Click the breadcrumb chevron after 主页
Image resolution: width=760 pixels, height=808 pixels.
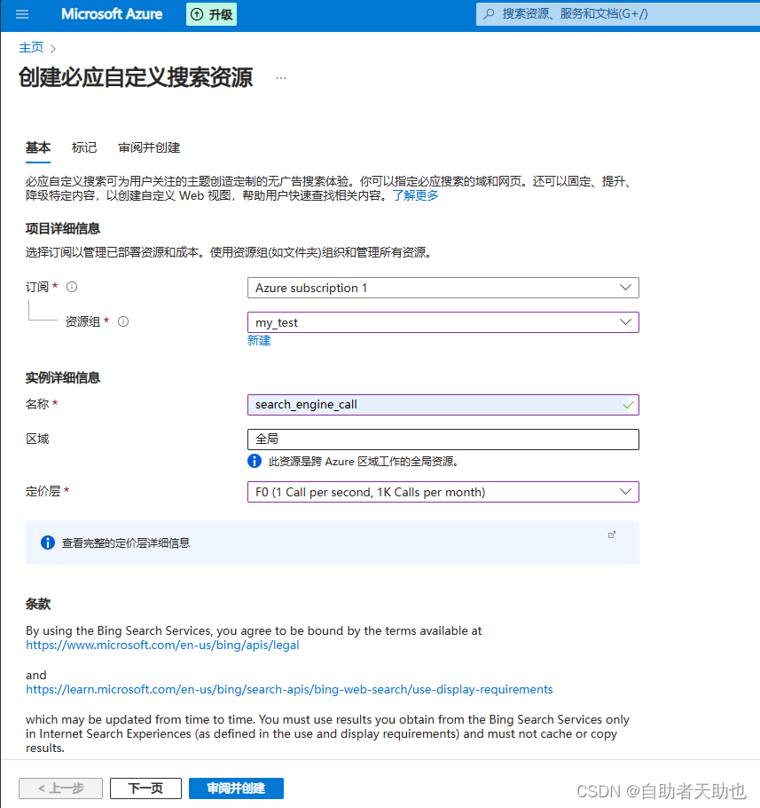pyautogui.click(x=53, y=49)
